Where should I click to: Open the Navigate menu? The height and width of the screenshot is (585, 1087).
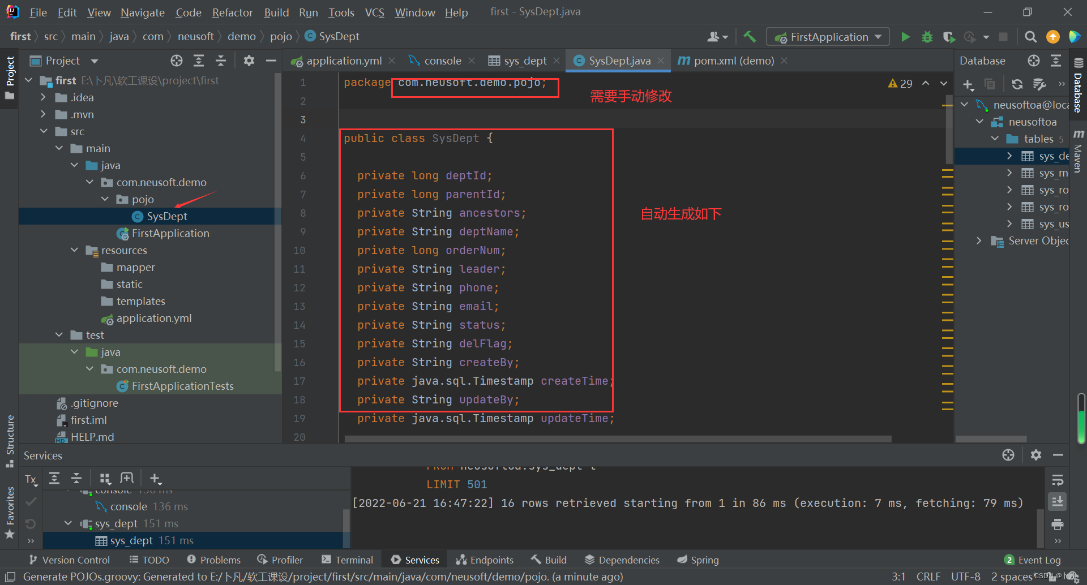(x=143, y=12)
